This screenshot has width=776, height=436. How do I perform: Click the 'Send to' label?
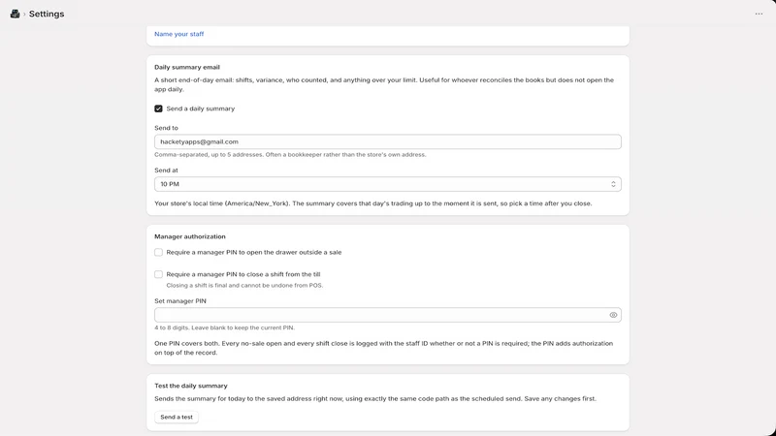pyautogui.click(x=166, y=128)
